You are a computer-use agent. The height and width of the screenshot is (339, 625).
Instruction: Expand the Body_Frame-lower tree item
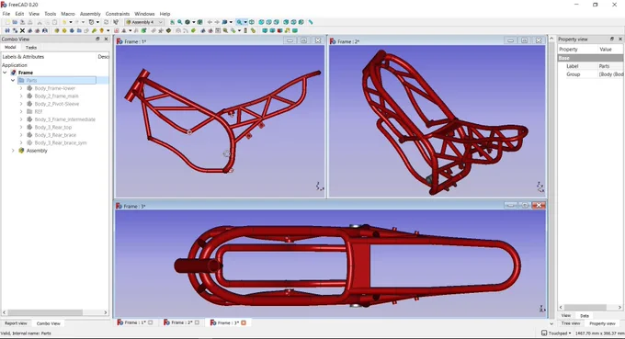click(x=21, y=88)
